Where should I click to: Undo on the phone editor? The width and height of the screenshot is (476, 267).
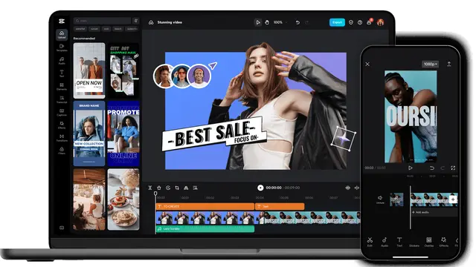(432, 168)
